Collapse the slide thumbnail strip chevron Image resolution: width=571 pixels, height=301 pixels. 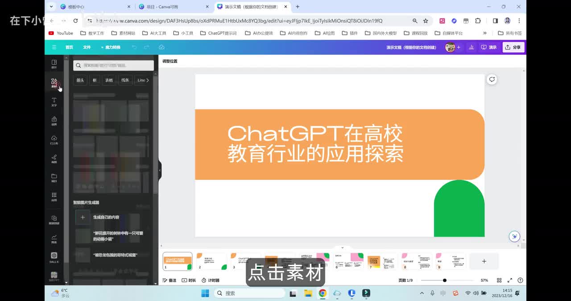tap(342, 247)
